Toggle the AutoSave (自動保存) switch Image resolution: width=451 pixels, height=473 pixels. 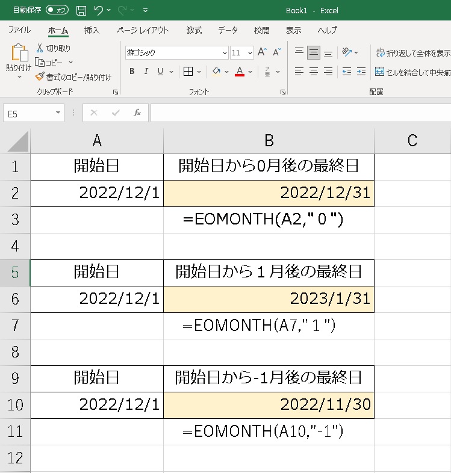point(57,10)
